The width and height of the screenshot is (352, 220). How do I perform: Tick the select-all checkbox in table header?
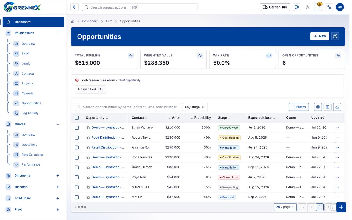(77, 118)
